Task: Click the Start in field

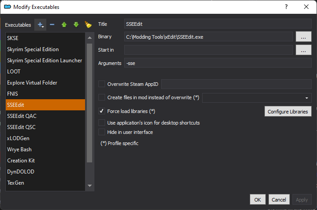Action: click(x=208, y=50)
